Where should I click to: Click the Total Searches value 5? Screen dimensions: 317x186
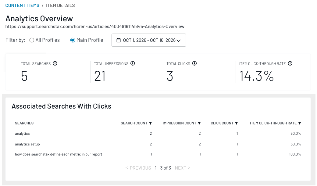point(24,76)
